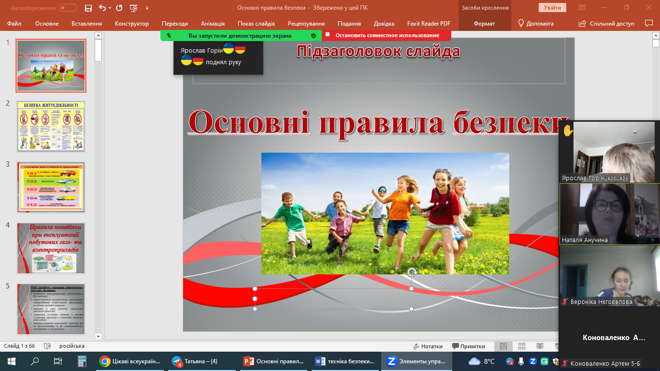Open the Довідка ribbon tab
Image resolution: width=660 pixels, height=371 pixels.
(x=384, y=24)
